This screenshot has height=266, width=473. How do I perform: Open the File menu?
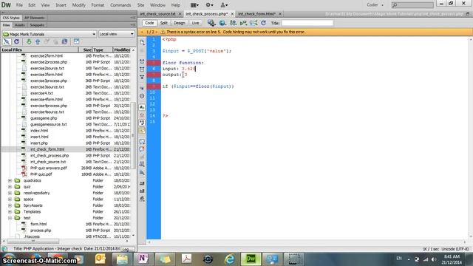click(x=19, y=5)
